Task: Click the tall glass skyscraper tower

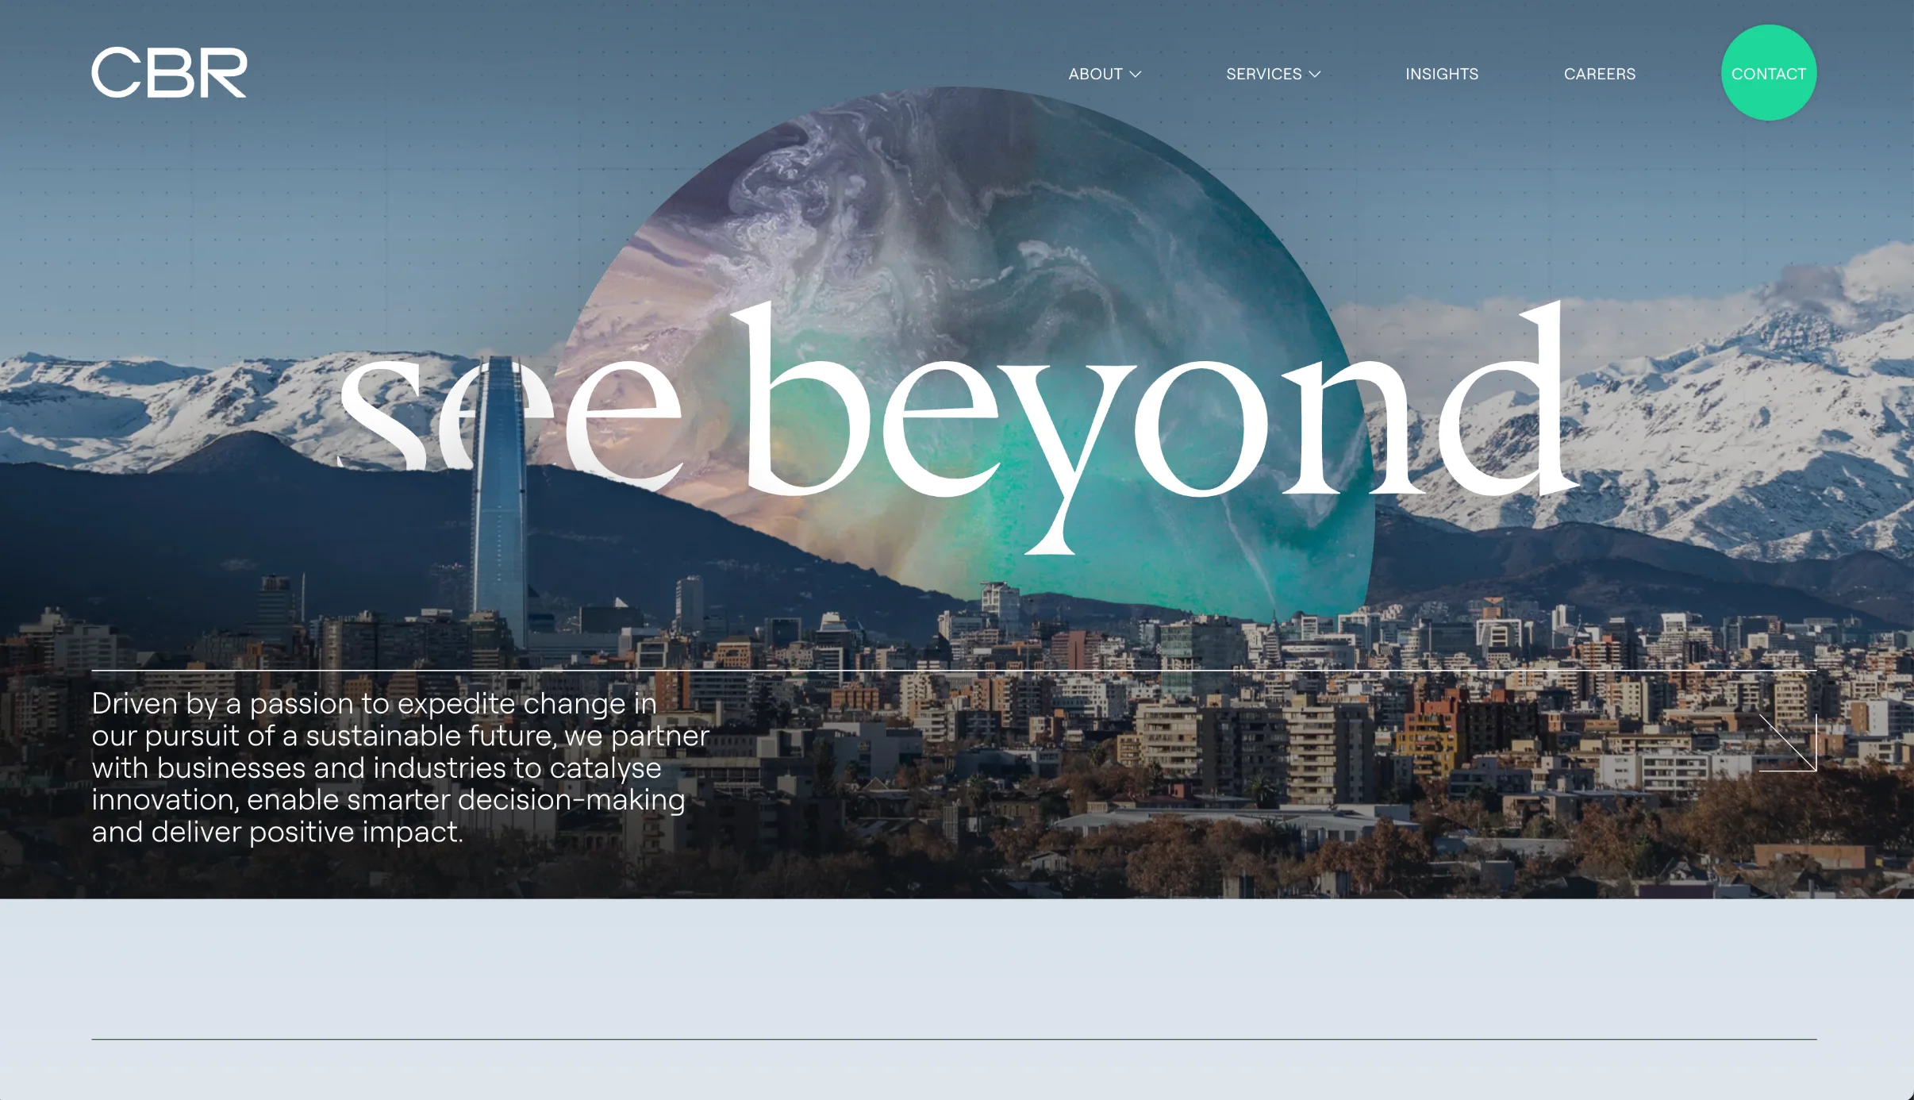Action: coord(500,508)
